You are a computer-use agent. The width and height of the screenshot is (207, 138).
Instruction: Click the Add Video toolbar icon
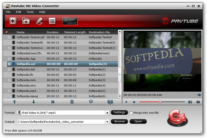click(13, 21)
